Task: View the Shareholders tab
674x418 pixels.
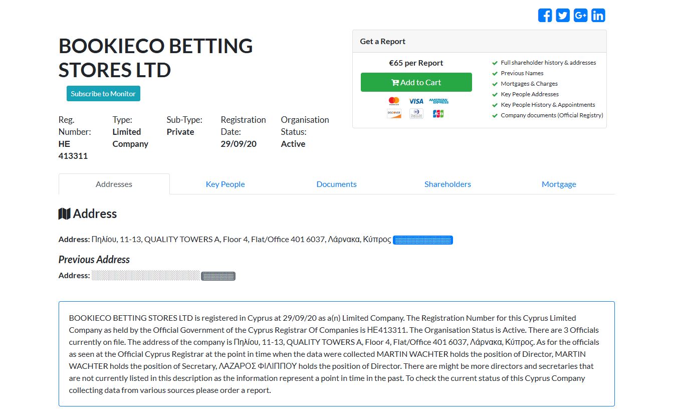Action: tap(447, 184)
